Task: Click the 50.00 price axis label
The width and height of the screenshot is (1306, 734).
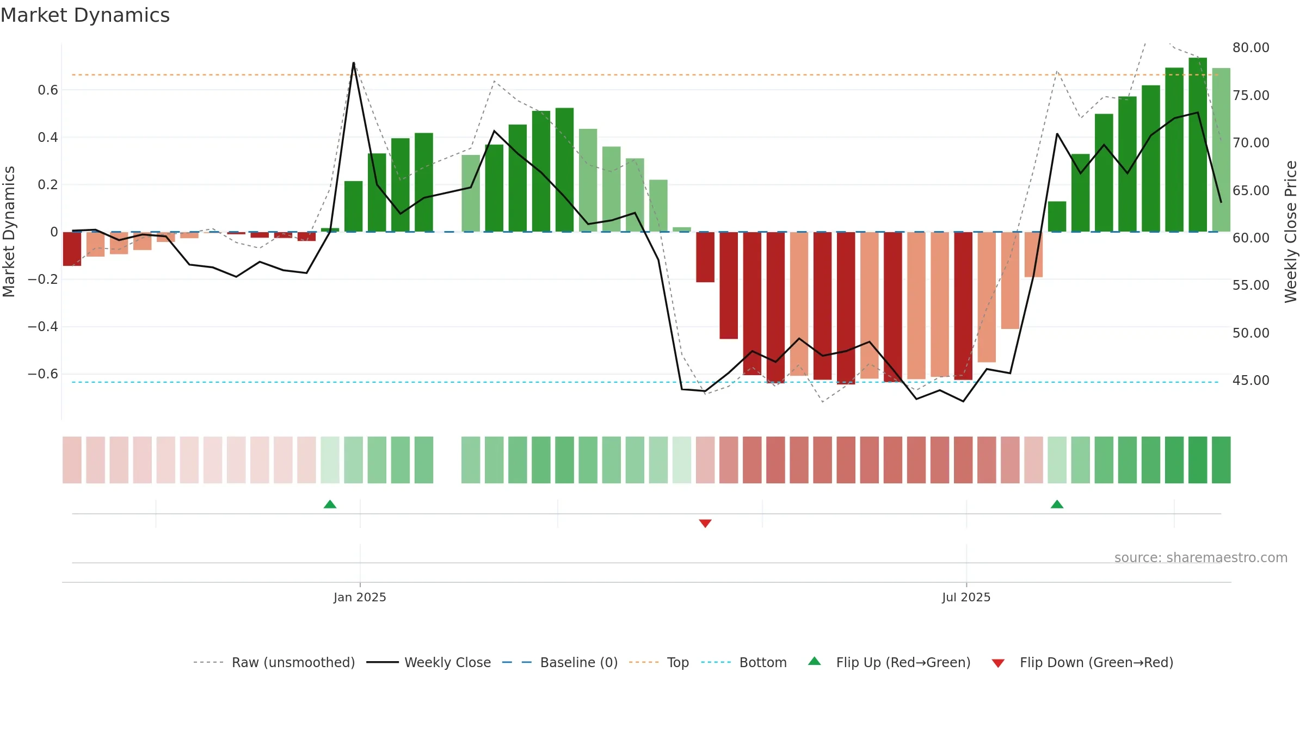Action: tap(1251, 333)
